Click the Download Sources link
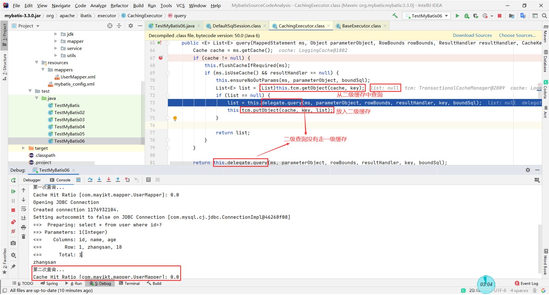 click(472, 35)
